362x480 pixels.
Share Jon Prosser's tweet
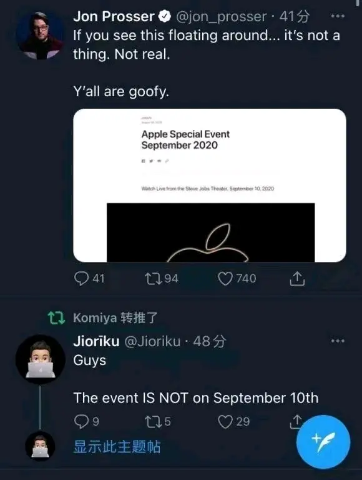coord(297,278)
